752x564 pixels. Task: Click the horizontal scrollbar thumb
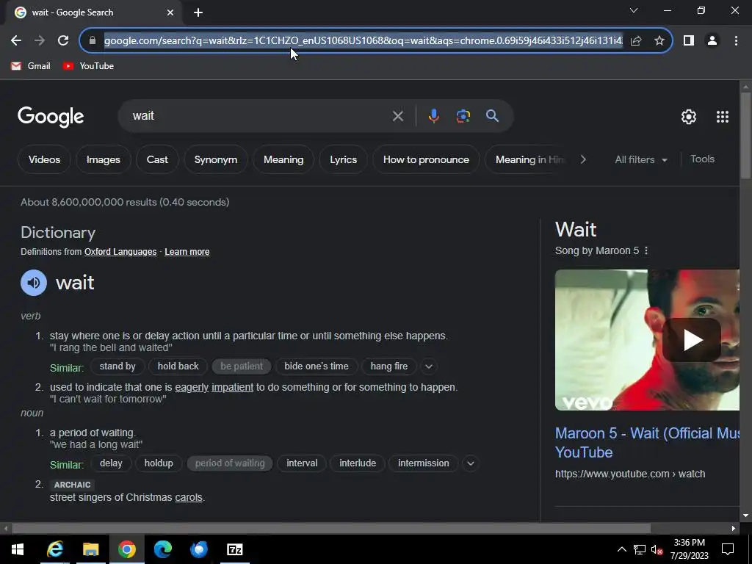331,529
